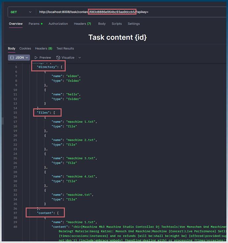Viewport: 228px width, 243px height.
Task: Click the "files" key on line 15
Action: coord(43,113)
